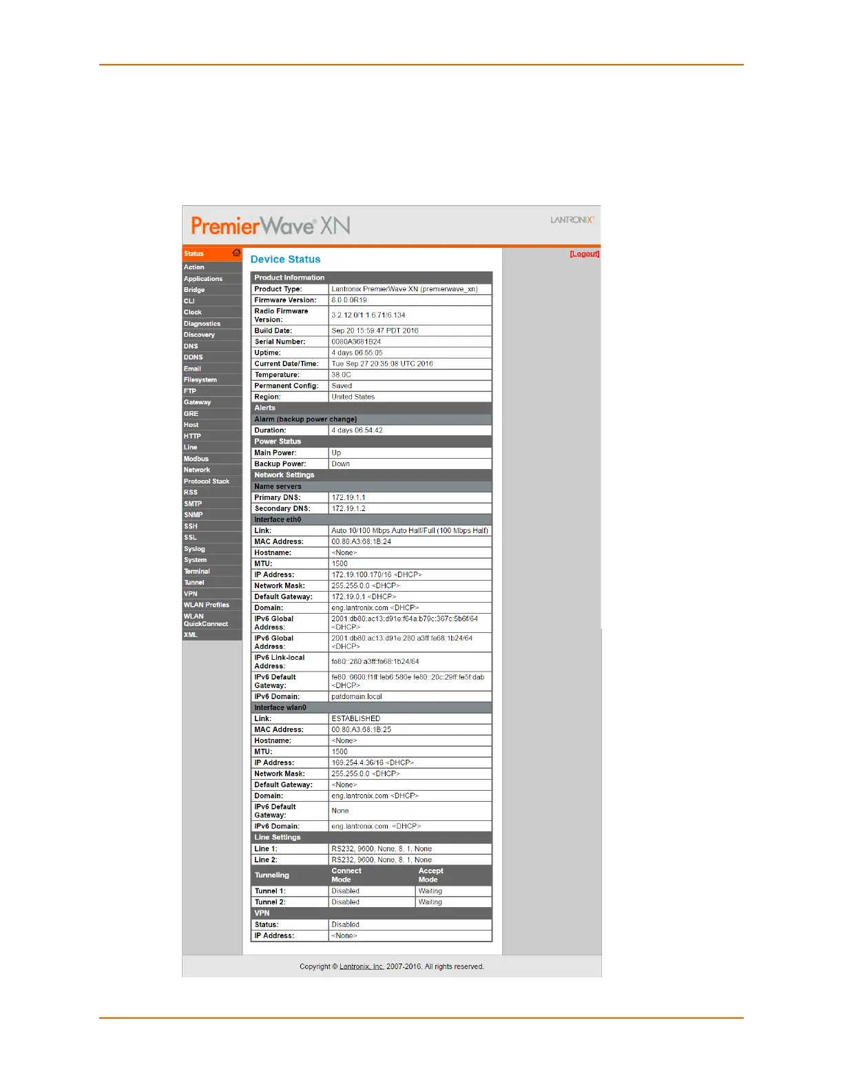The width and height of the screenshot is (843, 1091).
Task: Go to the Terminal page
Action: coord(212,571)
